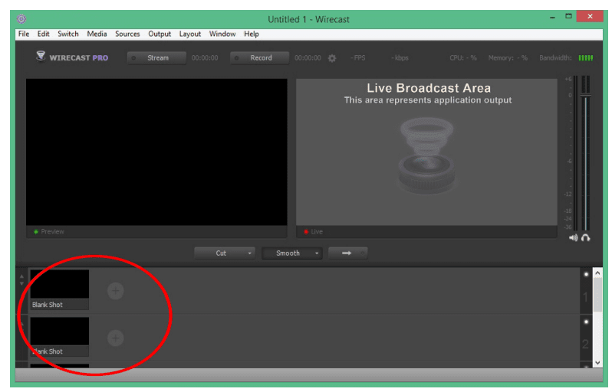
Task: Click the Preview window black area
Action: 156,152
